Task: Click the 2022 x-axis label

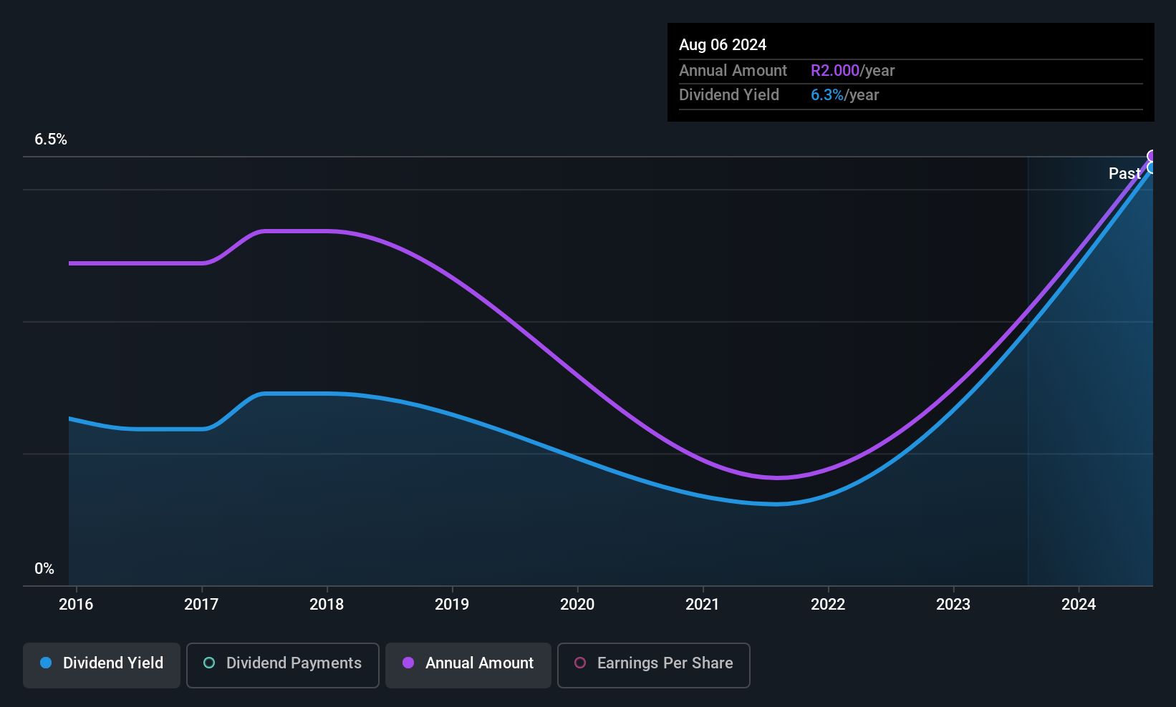Action: pos(828,605)
